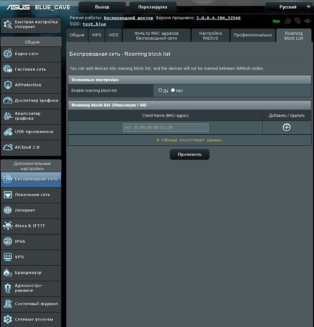Click the Administration gear icon
Screen dimensions: 314x327
point(8,288)
